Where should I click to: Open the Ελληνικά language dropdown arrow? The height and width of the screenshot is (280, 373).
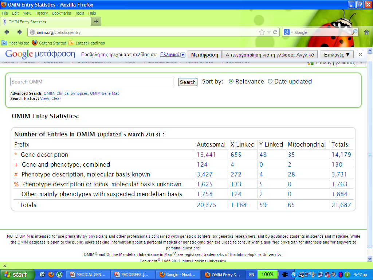click(183, 55)
